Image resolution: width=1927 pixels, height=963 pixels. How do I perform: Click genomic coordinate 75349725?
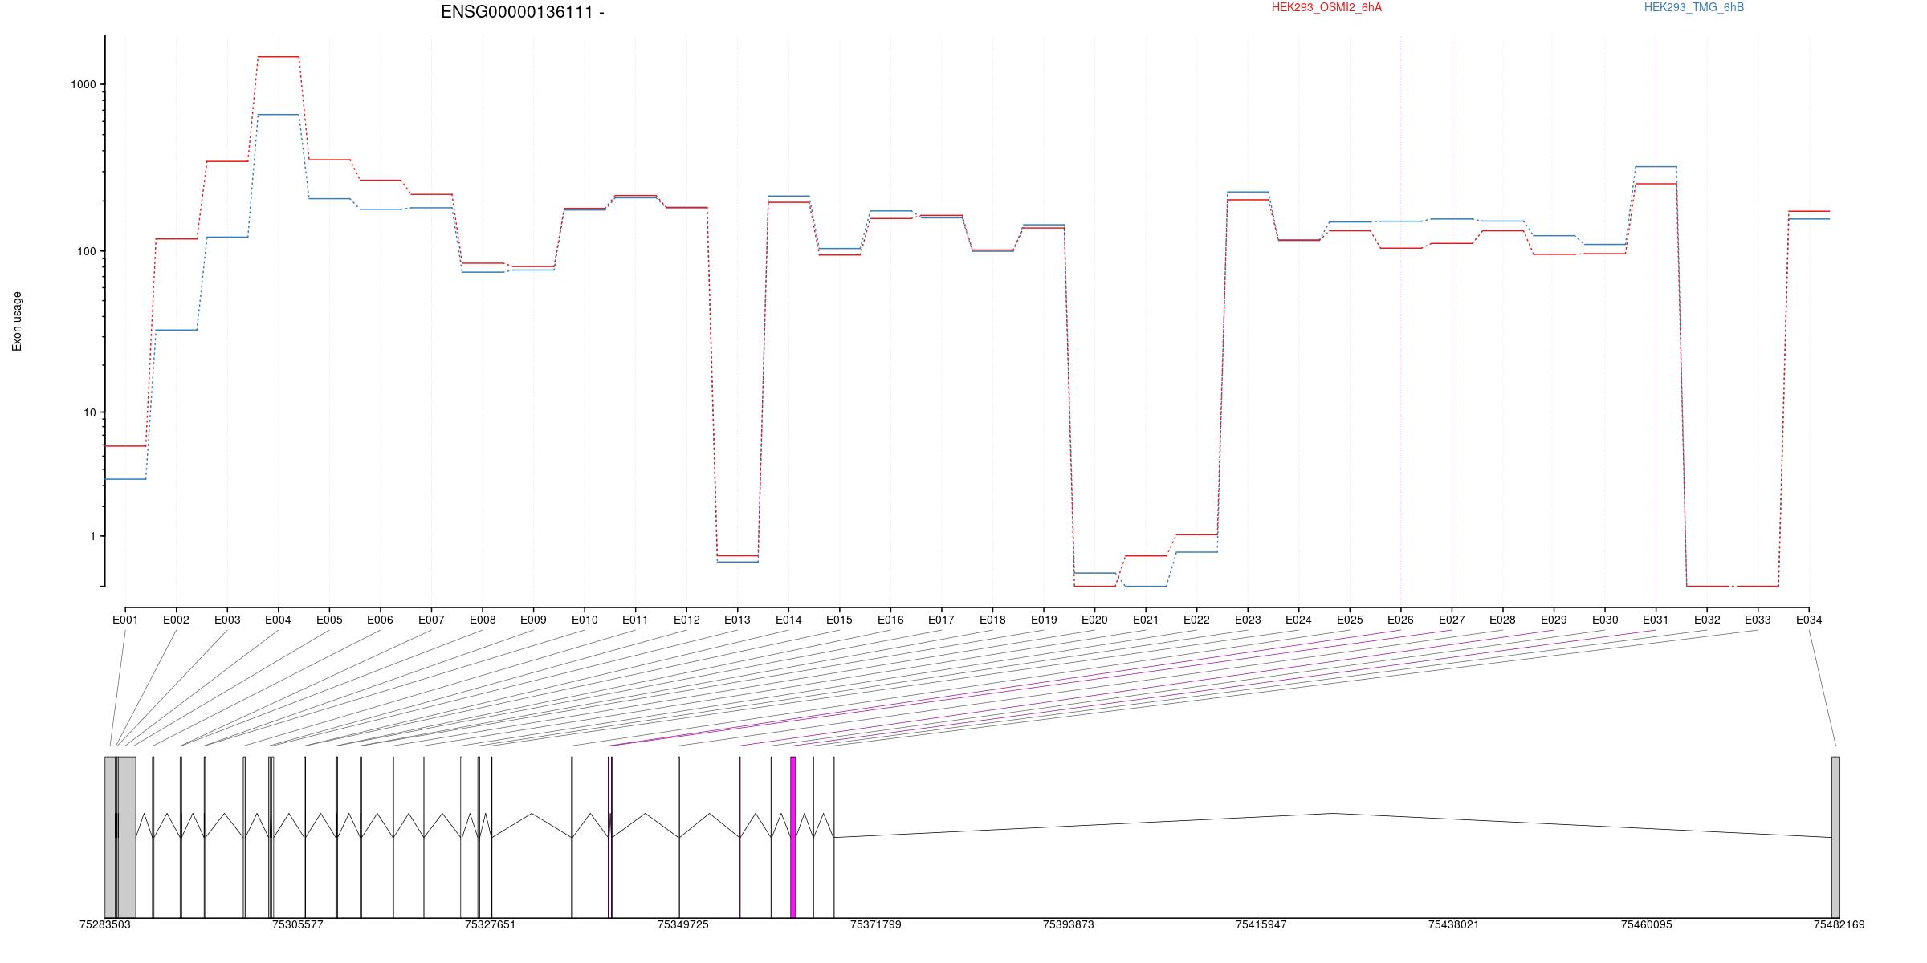(x=683, y=924)
